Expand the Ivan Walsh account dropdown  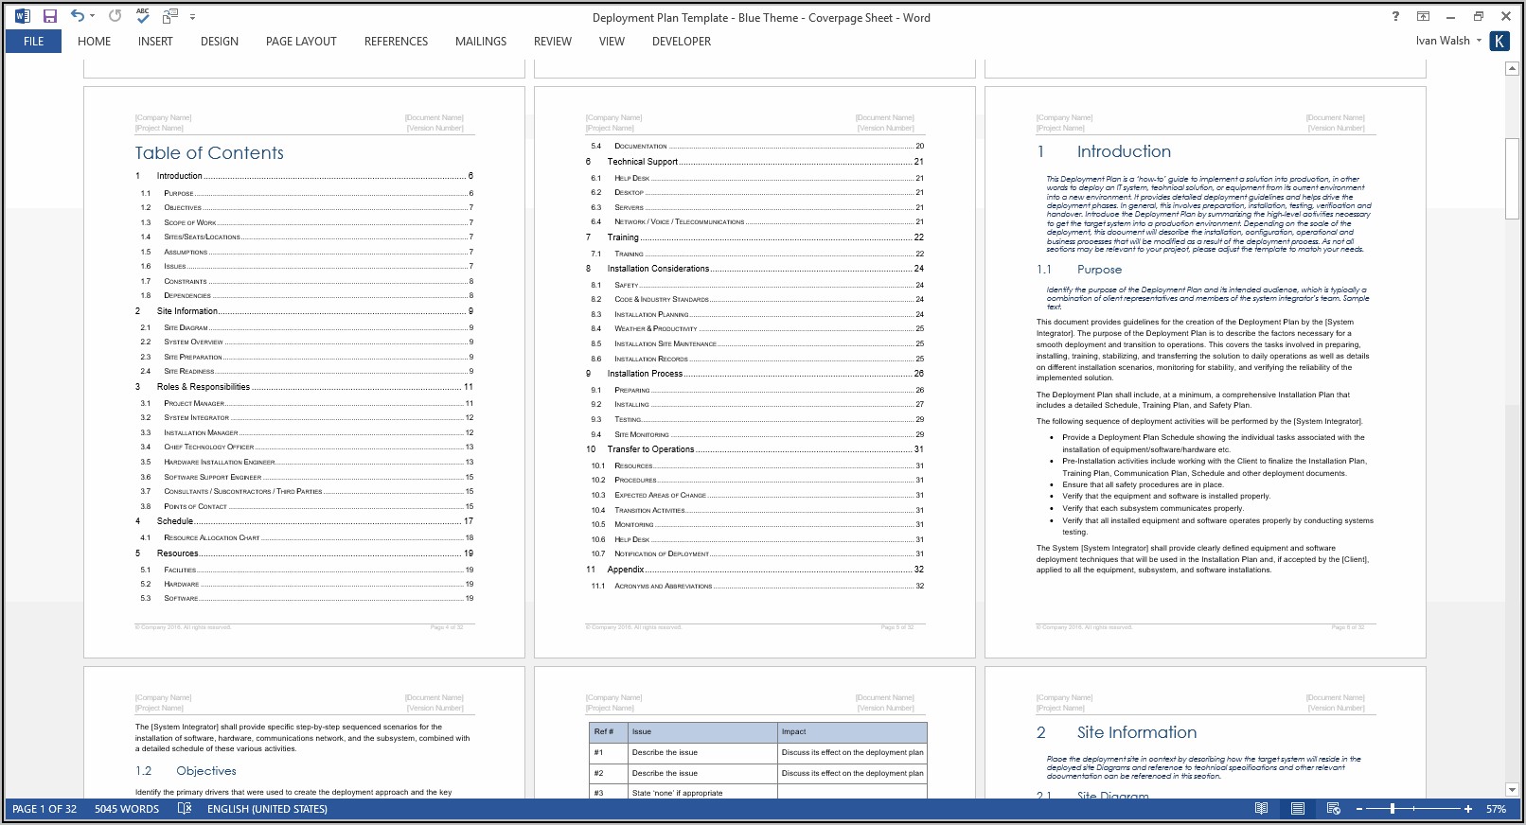click(1479, 41)
